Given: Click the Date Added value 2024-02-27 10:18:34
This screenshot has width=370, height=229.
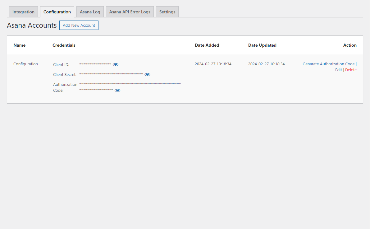Looking at the screenshot, I should pyautogui.click(x=213, y=64).
